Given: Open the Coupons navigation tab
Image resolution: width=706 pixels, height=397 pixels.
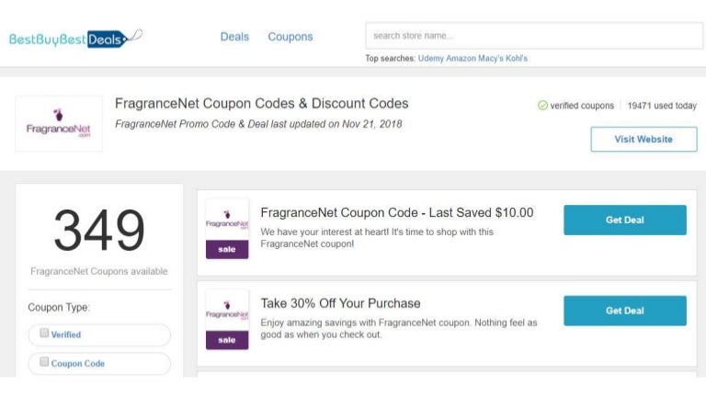Looking at the screenshot, I should 290,37.
